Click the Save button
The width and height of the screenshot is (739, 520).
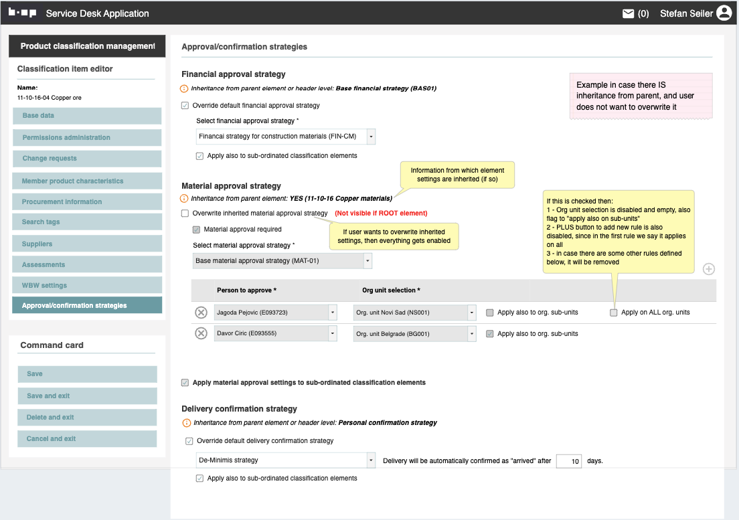tap(87, 374)
